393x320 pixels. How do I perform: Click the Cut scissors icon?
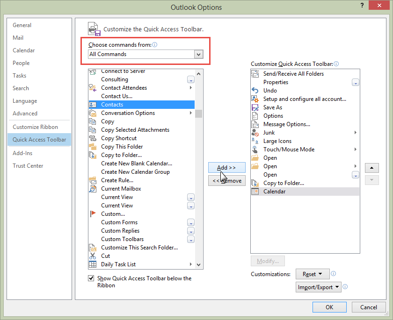[x=93, y=256]
